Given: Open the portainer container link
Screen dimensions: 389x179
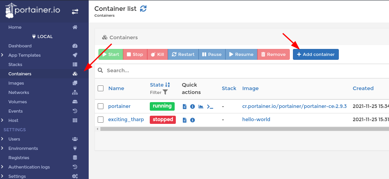Looking at the screenshot, I should [x=119, y=106].
